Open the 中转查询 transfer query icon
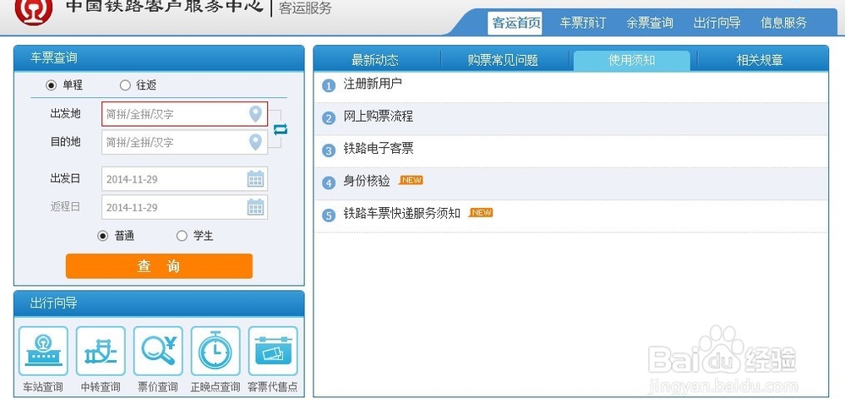The width and height of the screenshot is (845, 415). coord(101,351)
